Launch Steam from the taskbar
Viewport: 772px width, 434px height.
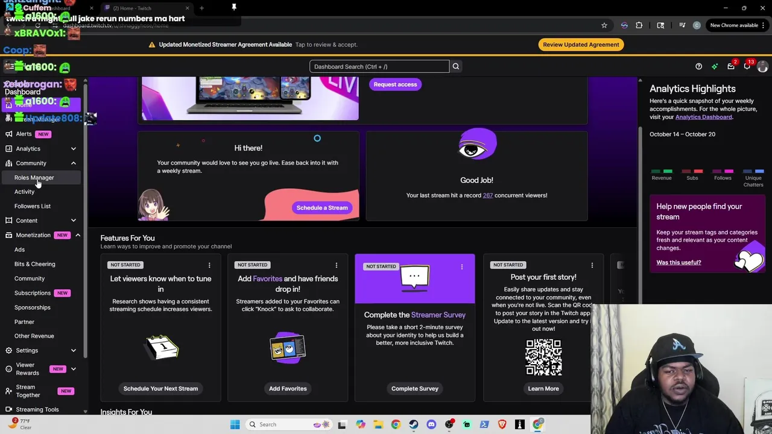(x=414, y=424)
